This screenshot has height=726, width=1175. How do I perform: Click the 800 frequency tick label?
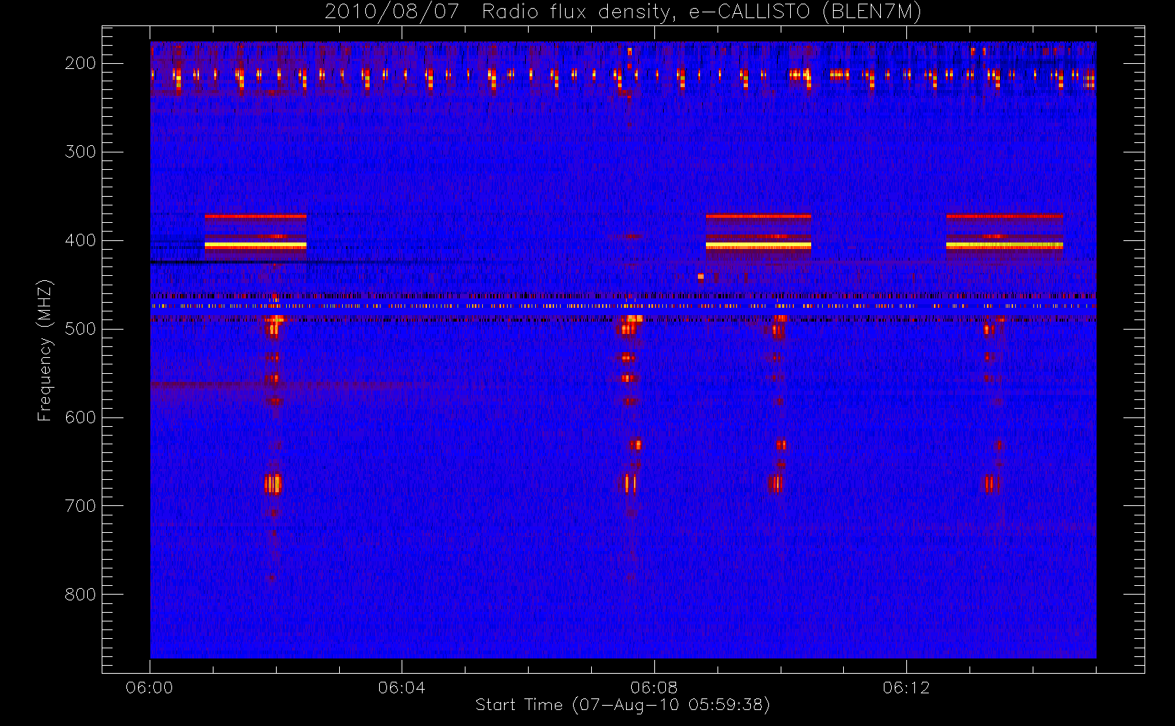coord(81,595)
